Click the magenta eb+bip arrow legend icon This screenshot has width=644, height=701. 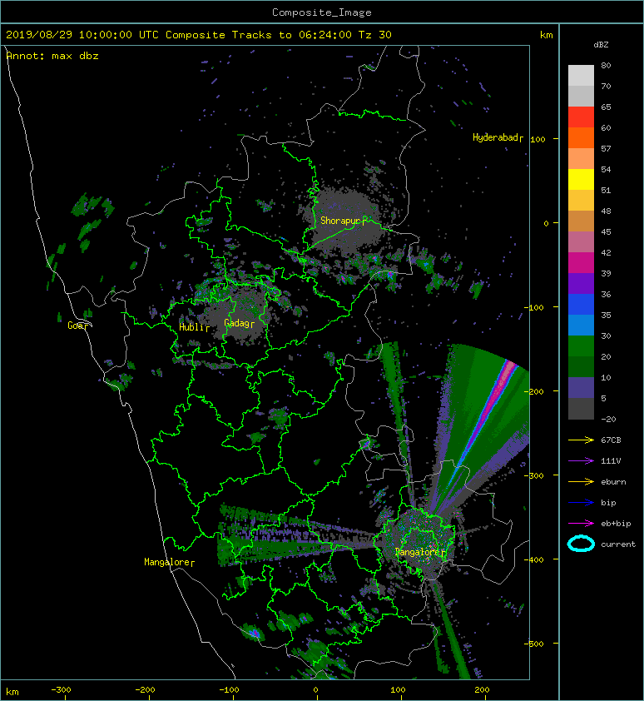point(581,524)
